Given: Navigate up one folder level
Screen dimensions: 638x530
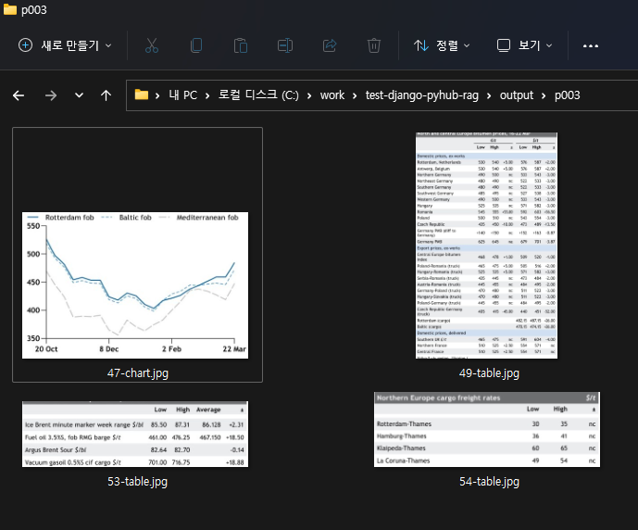Looking at the screenshot, I should click(106, 95).
